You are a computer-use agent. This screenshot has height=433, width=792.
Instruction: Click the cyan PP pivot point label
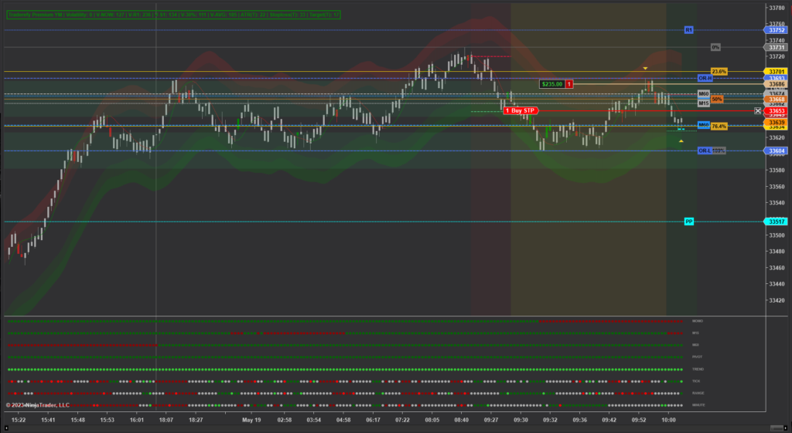(x=688, y=222)
